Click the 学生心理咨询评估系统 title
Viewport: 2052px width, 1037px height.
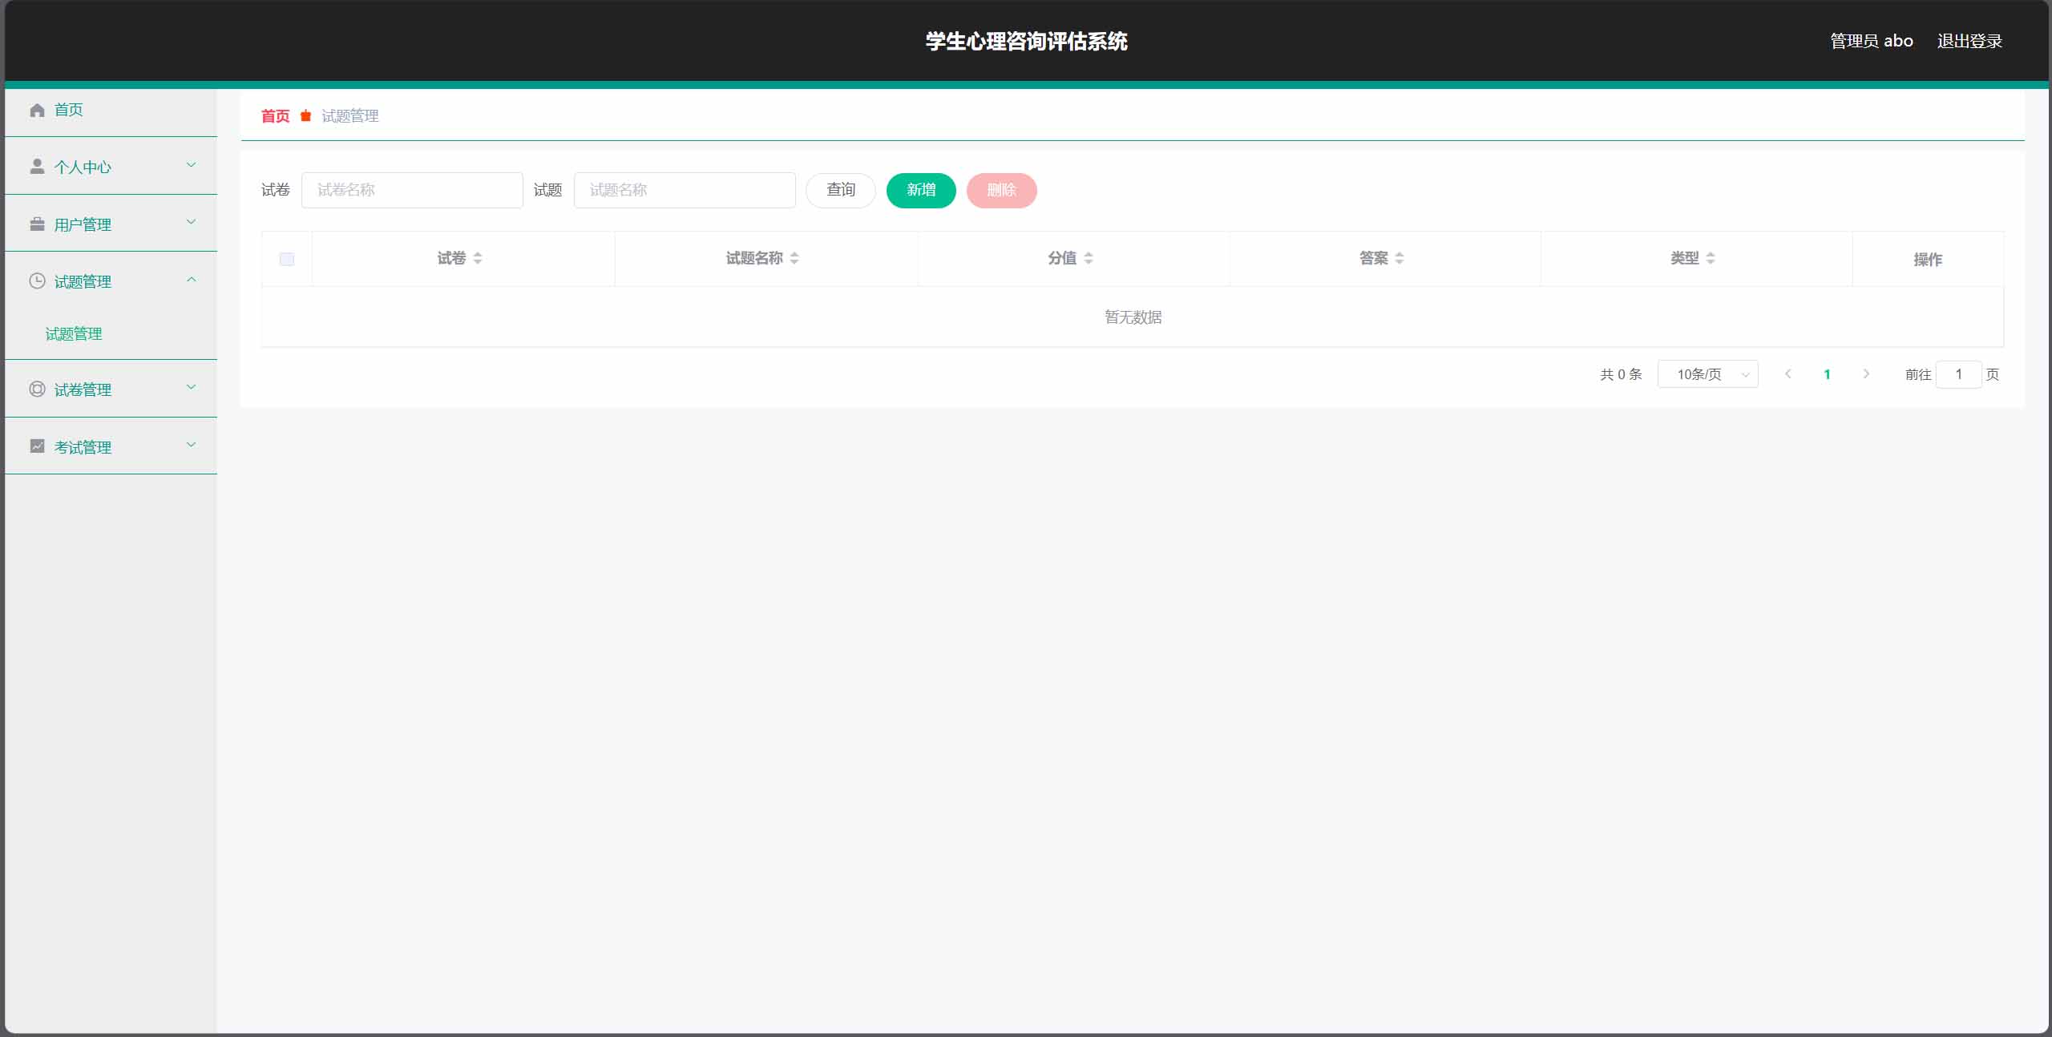click(x=1026, y=41)
